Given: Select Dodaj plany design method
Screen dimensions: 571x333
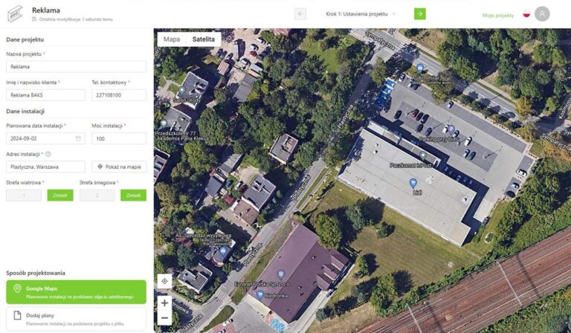Looking at the screenshot, I should pos(76,319).
